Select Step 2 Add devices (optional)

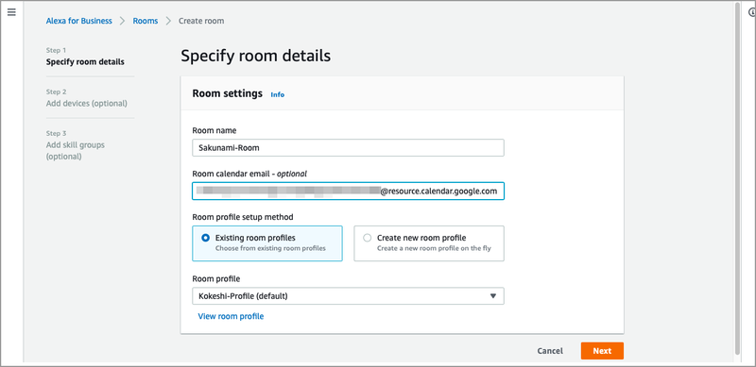87,98
